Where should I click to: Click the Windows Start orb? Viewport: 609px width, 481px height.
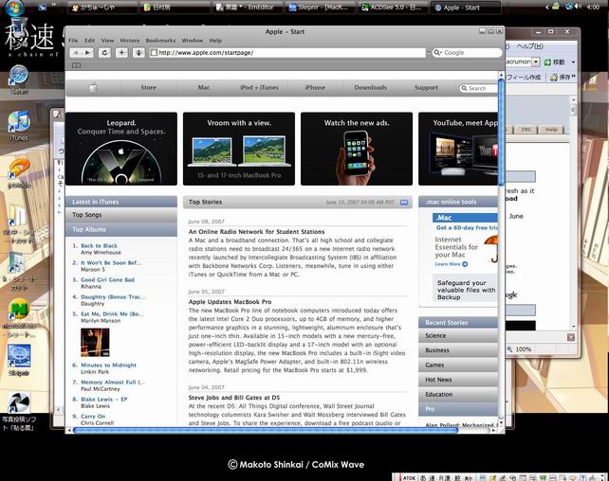tap(15, 7)
